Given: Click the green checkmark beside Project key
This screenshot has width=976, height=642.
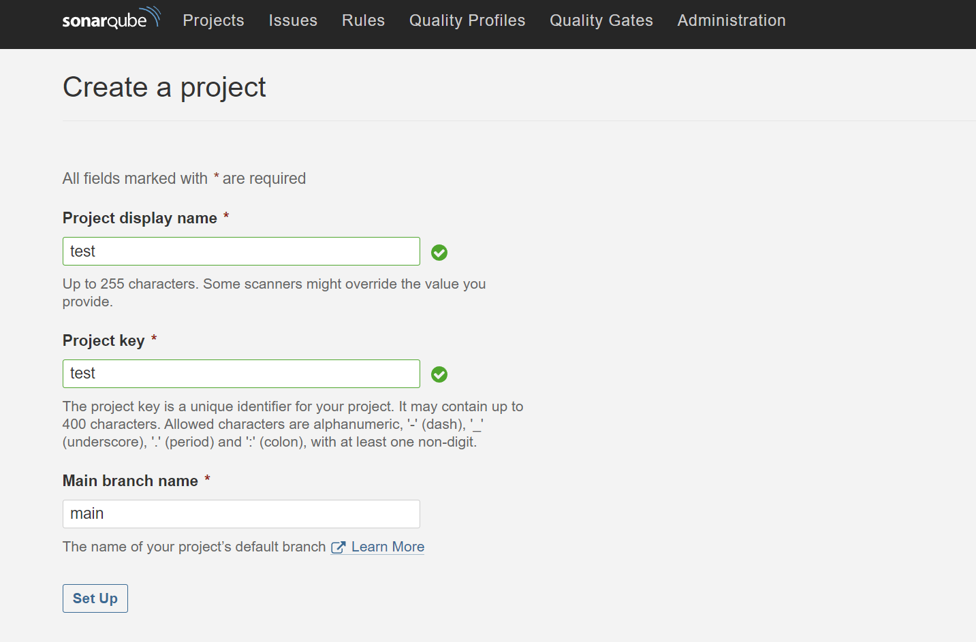Looking at the screenshot, I should (x=439, y=374).
